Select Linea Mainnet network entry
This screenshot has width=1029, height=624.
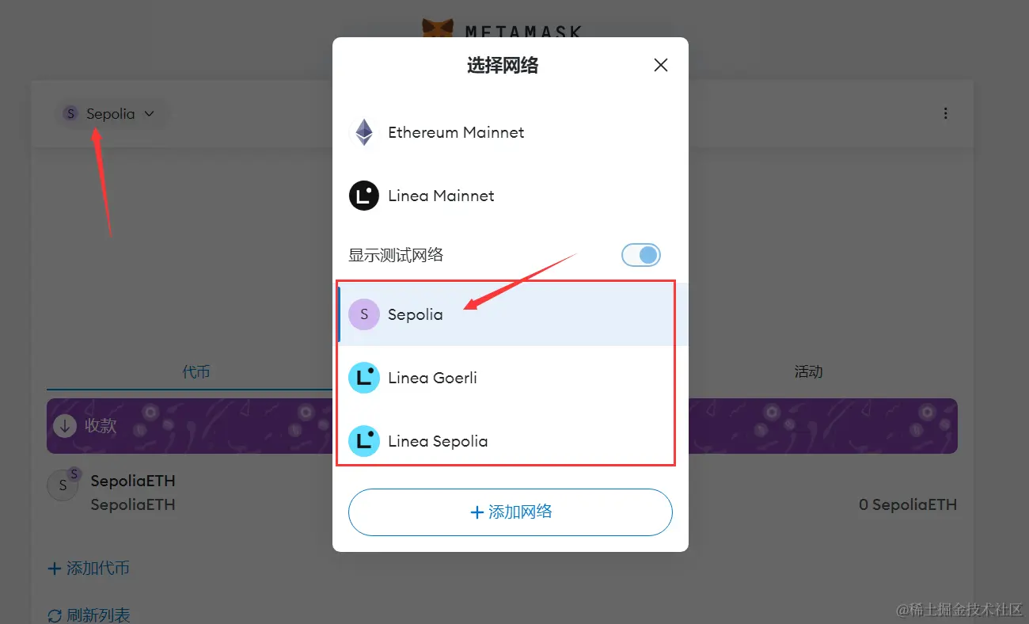tap(511, 196)
